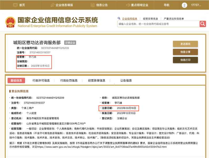Click the monitor icon beside 首页
Image resolution: width=209 pixels, height=158 pixels.
15,5
